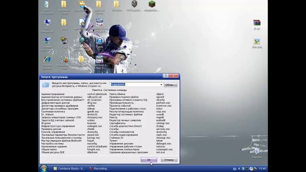Image resolution: width=306 pixels, height=172 pixels.
Task: Select Sonic & All-Stars Racing shortcut
Action: pos(99,63)
